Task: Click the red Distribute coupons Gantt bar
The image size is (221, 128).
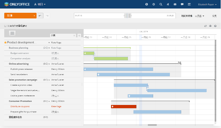Action: [124, 107]
